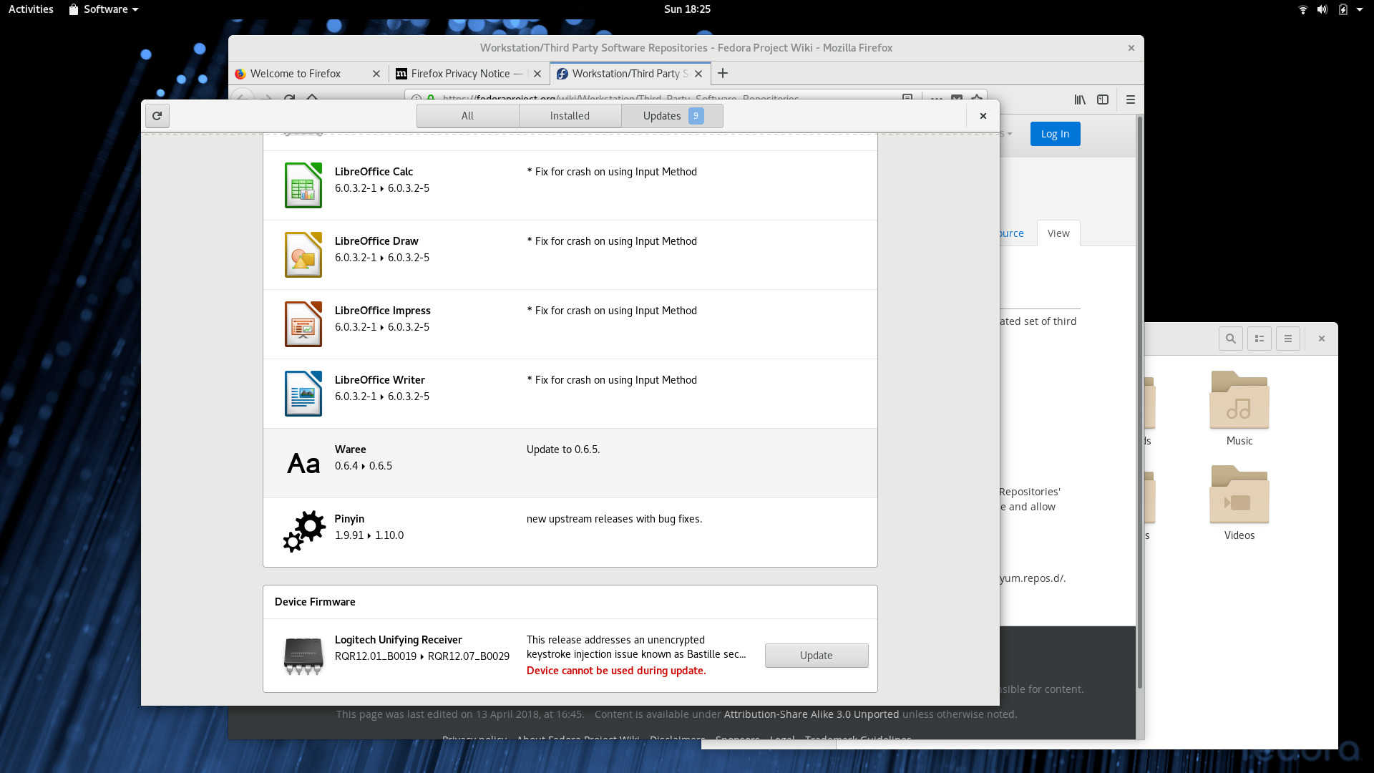Image resolution: width=1374 pixels, height=773 pixels.
Task: Click 'new upstream releases with bug fixes.' text
Action: 614,519
